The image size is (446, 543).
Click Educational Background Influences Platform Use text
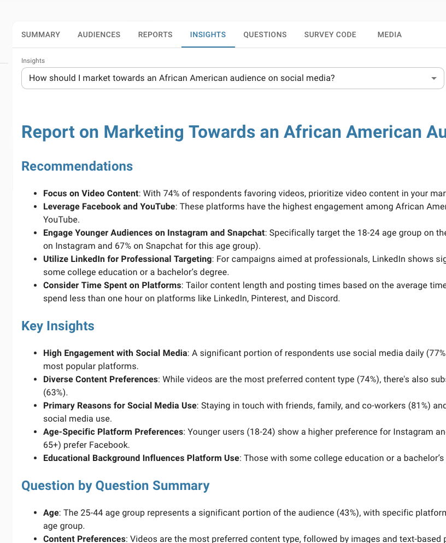point(141,458)
